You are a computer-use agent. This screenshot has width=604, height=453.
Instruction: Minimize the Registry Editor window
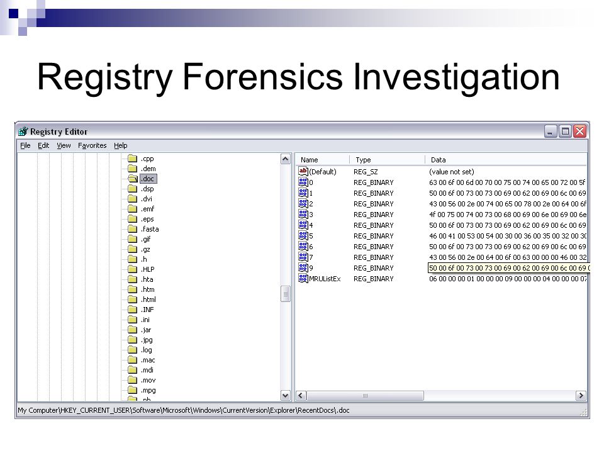coord(551,131)
